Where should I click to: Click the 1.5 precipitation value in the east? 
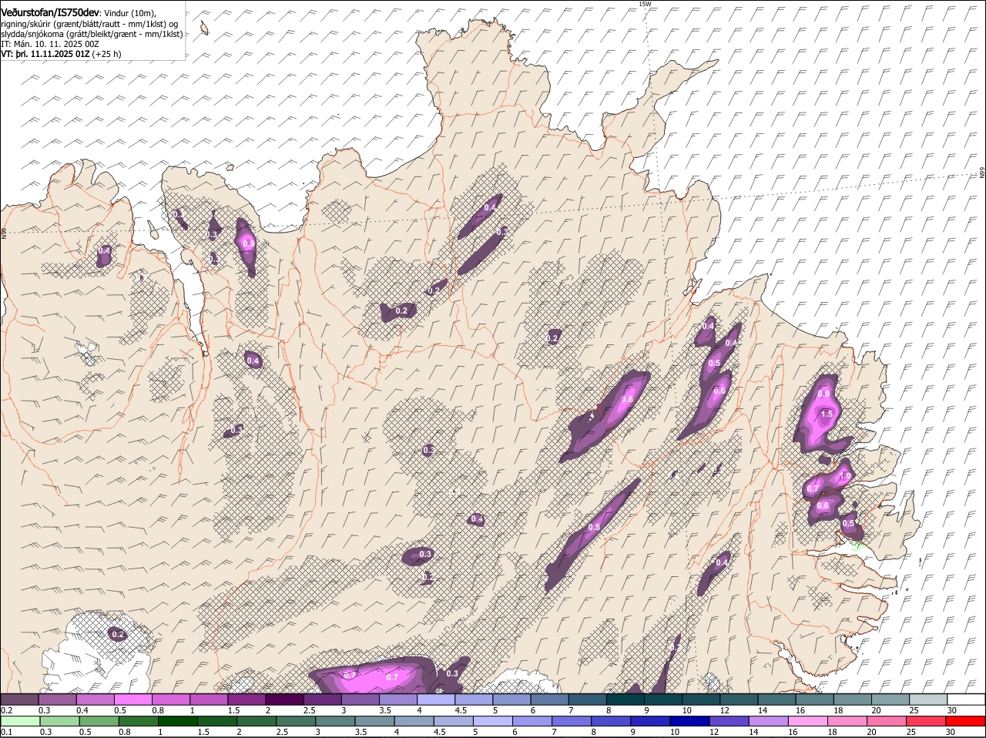(827, 414)
